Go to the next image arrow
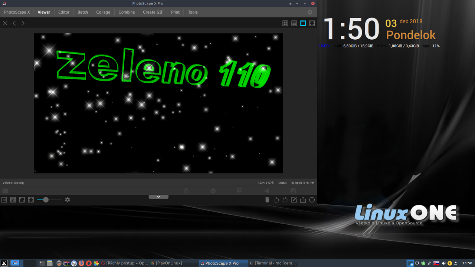 23,23
